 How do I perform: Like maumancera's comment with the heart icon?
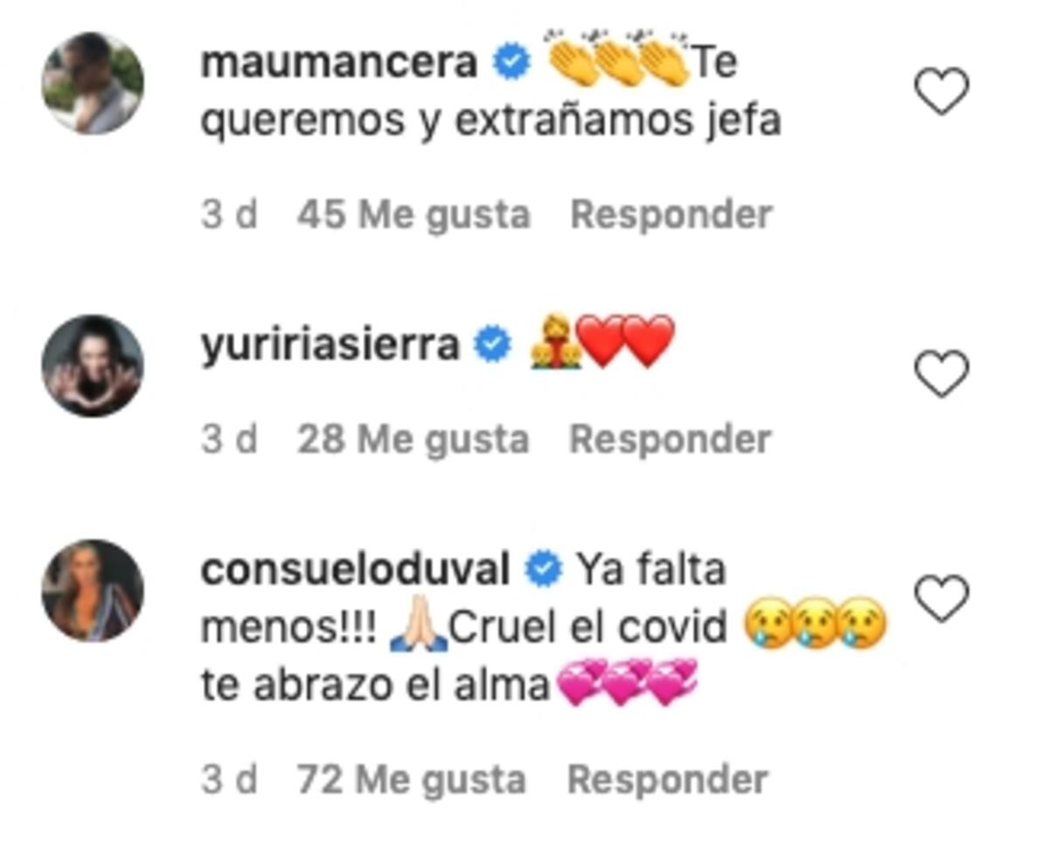[941, 91]
